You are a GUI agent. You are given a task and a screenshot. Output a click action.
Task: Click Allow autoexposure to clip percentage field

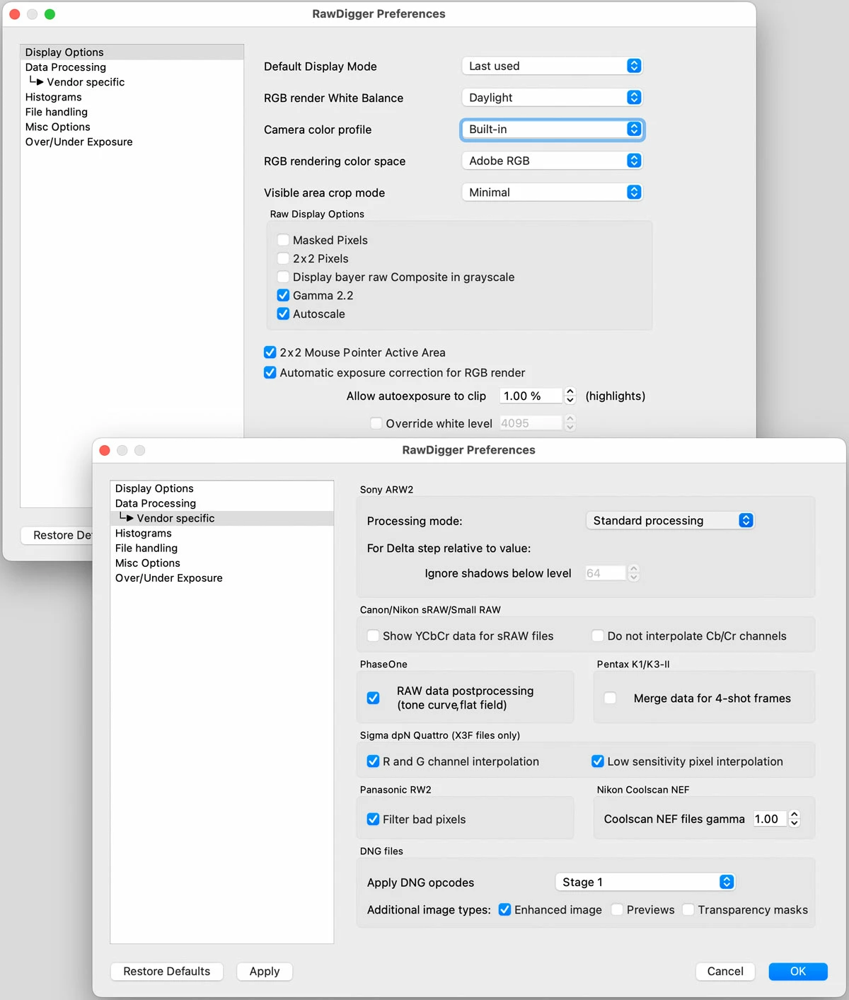(531, 396)
